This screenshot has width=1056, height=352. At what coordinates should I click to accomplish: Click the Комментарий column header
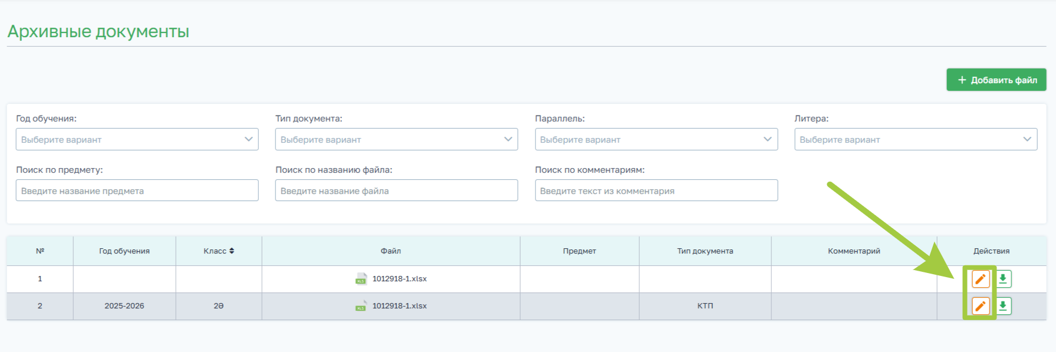[x=854, y=251]
